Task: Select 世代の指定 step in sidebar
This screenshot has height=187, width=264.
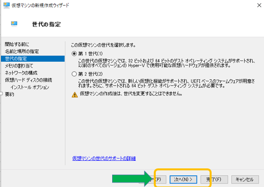Action: pyautogui.click(x=33, y=59)
